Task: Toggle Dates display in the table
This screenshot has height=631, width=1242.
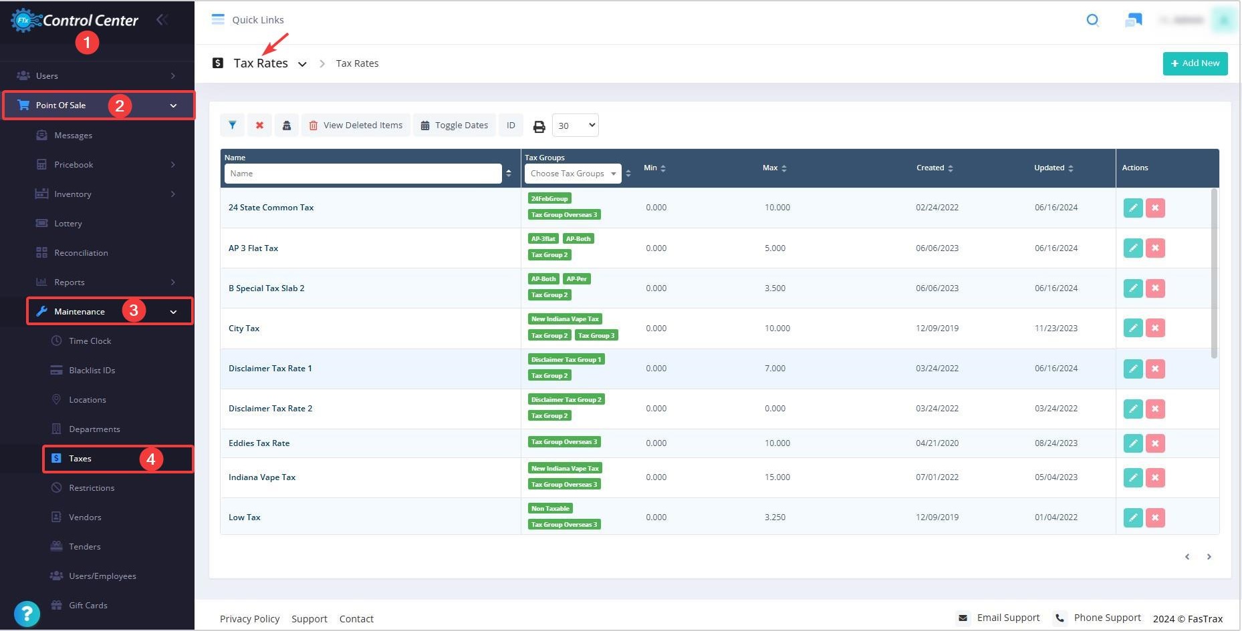Action: pyautogui.click(x=455, y=125)
